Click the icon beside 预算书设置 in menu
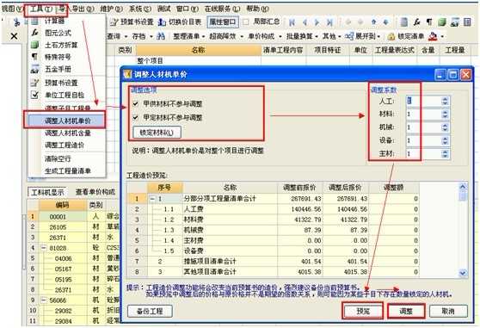 (x=35, y=83)
